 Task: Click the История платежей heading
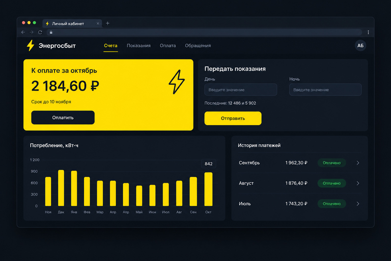click(x=259, y=145)
